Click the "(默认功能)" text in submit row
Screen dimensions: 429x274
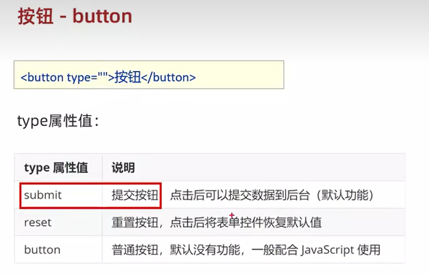tap(341, 195)
